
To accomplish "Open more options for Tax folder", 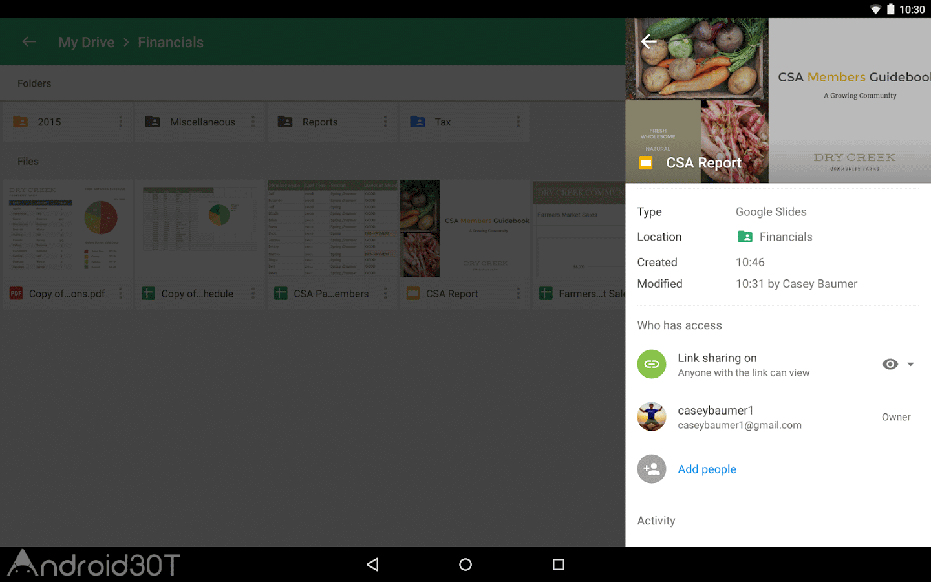I will pyautogui.click(x=518, y=122).
